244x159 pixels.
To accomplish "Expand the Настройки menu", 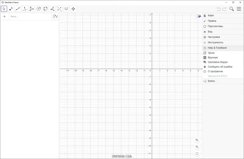I will click(223, 37).
